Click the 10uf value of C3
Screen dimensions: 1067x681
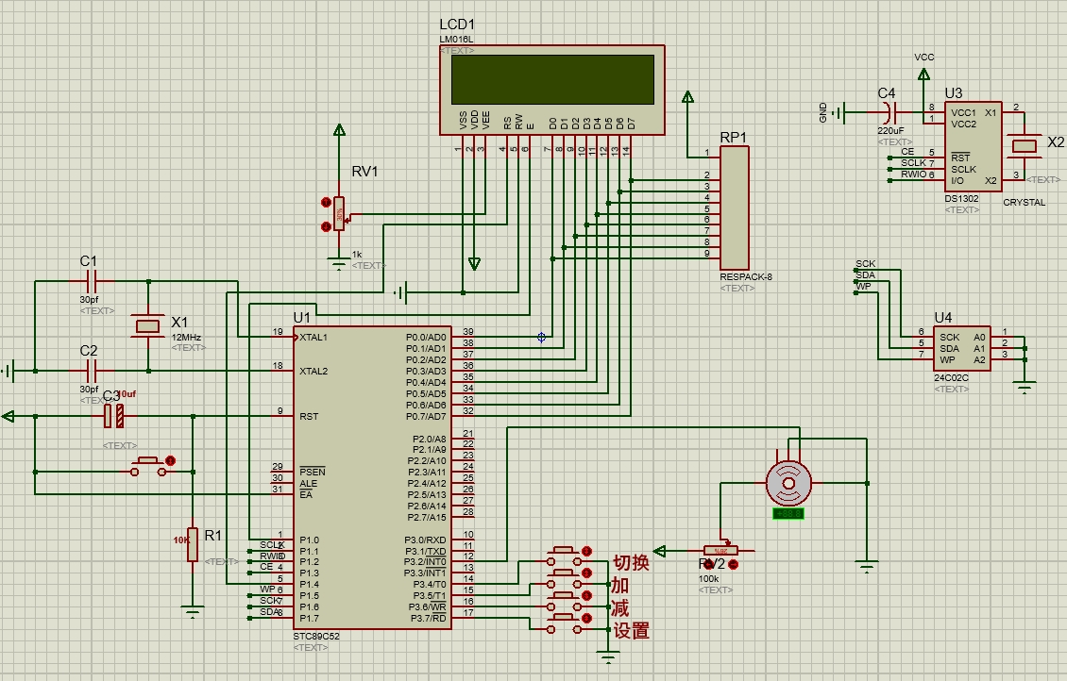[126, 393]
